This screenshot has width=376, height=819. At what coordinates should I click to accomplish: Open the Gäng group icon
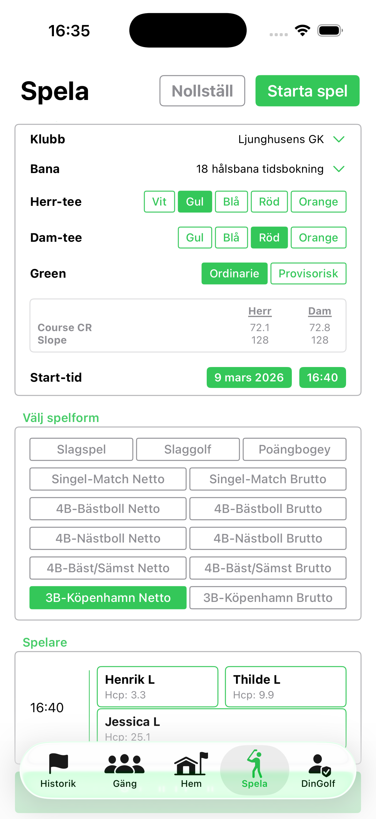click(124, 764)
